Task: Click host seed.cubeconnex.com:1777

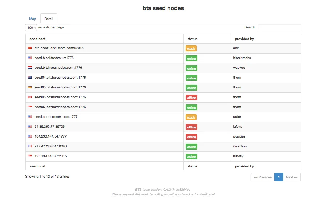Action: (56, 117)
